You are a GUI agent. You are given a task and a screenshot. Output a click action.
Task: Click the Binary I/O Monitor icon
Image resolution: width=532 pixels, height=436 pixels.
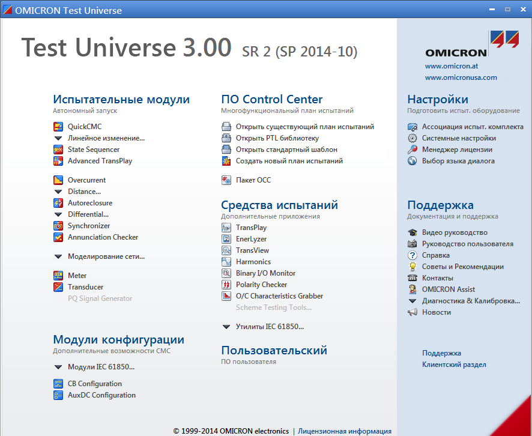pos(226,273)
